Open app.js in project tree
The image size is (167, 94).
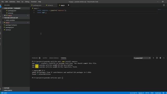pos(8,23)
